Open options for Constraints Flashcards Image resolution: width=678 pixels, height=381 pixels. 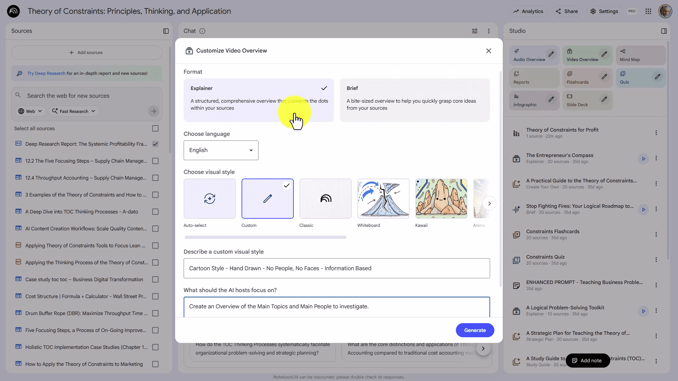[656, 235]
